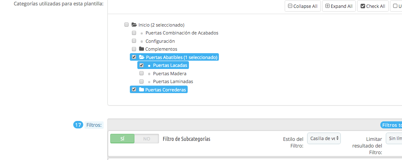Uncheck the Puertas Lacadas checkbox

[x=141, y=65]
